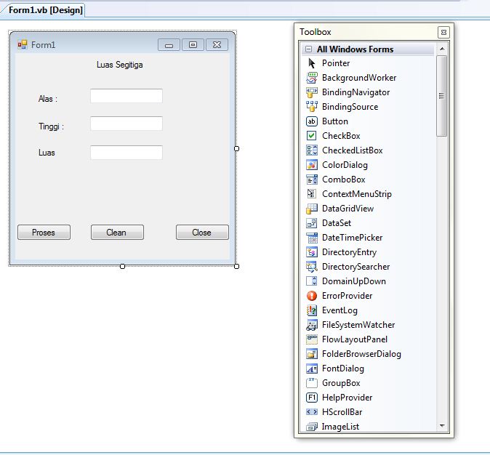Click Form1's minimize button
Viewport: 490px width, 455px height.
169,45
